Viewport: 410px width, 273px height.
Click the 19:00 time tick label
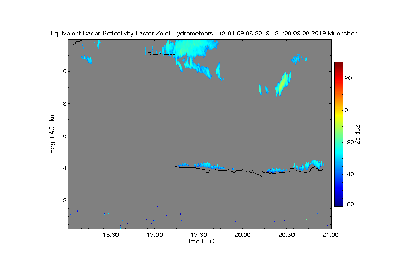(154, 235)
